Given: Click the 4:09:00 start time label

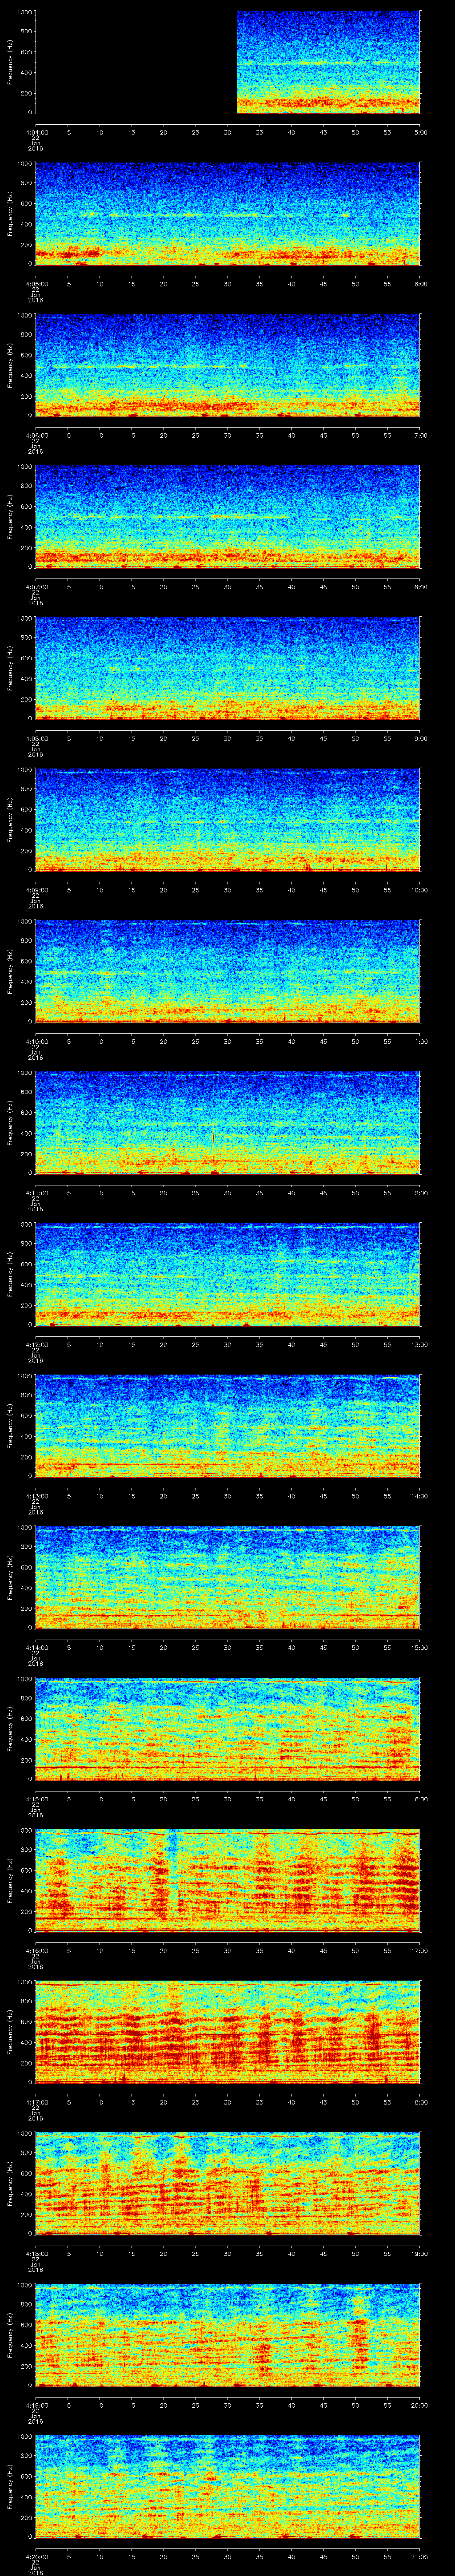Looking at the screenshot, I should (36, 890).
